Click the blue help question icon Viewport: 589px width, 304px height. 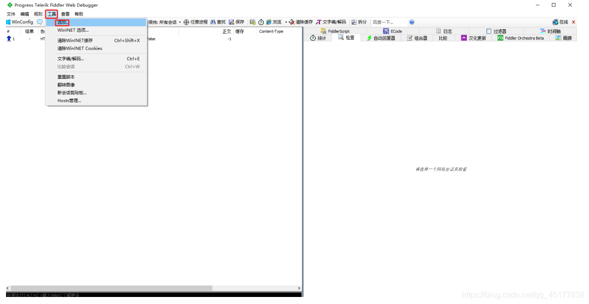[x=412, y=22]
